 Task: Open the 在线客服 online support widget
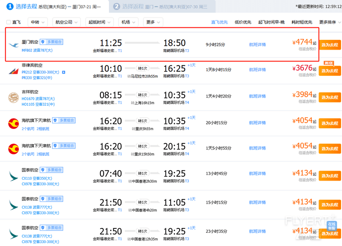coord(332,226)
